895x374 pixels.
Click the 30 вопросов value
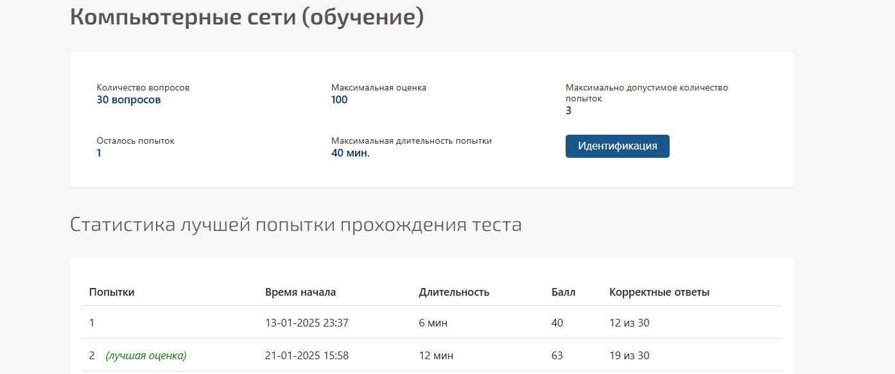[128, 100]
